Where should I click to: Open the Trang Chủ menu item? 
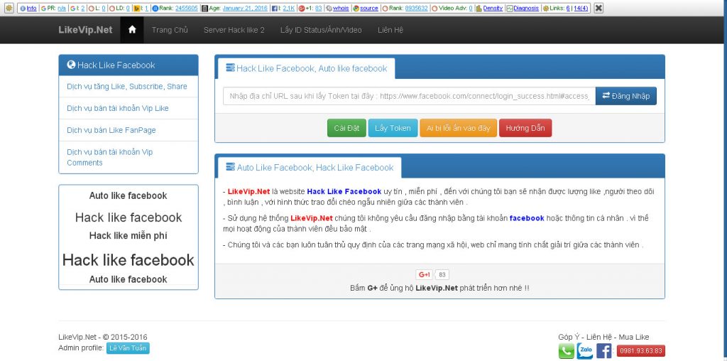click(x=170, y=30)
